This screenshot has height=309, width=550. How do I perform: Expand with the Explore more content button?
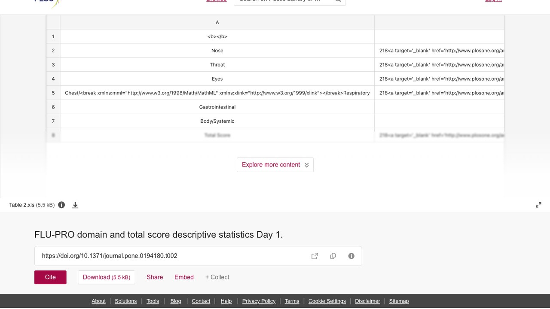275,165
